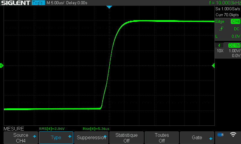
Task: Click the WiFi signal icon
Action: click(x=233, y=134)
